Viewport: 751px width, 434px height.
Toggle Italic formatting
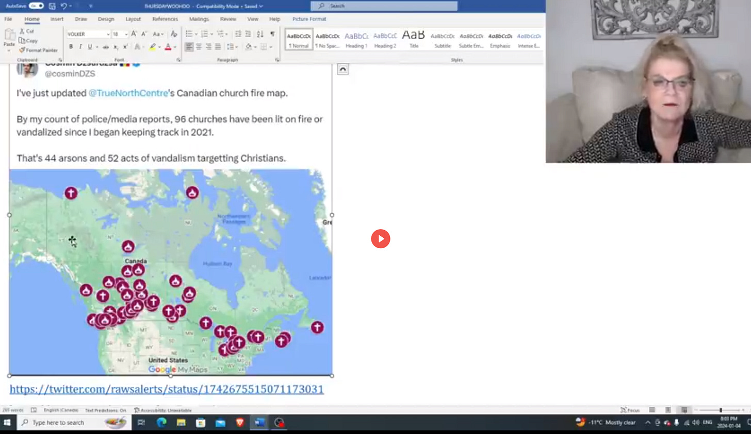pyautogui.click(x=80, y=47)
